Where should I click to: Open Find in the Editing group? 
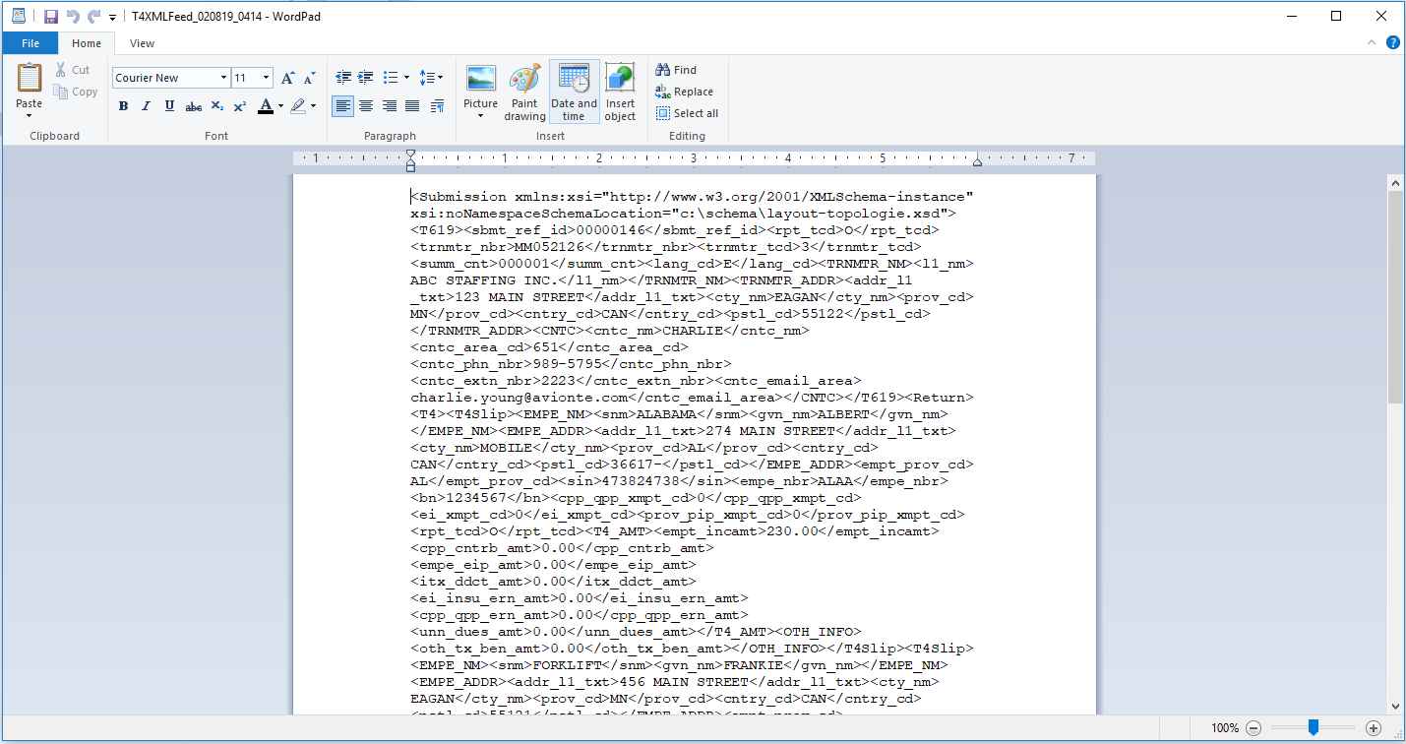coord(677,70)
